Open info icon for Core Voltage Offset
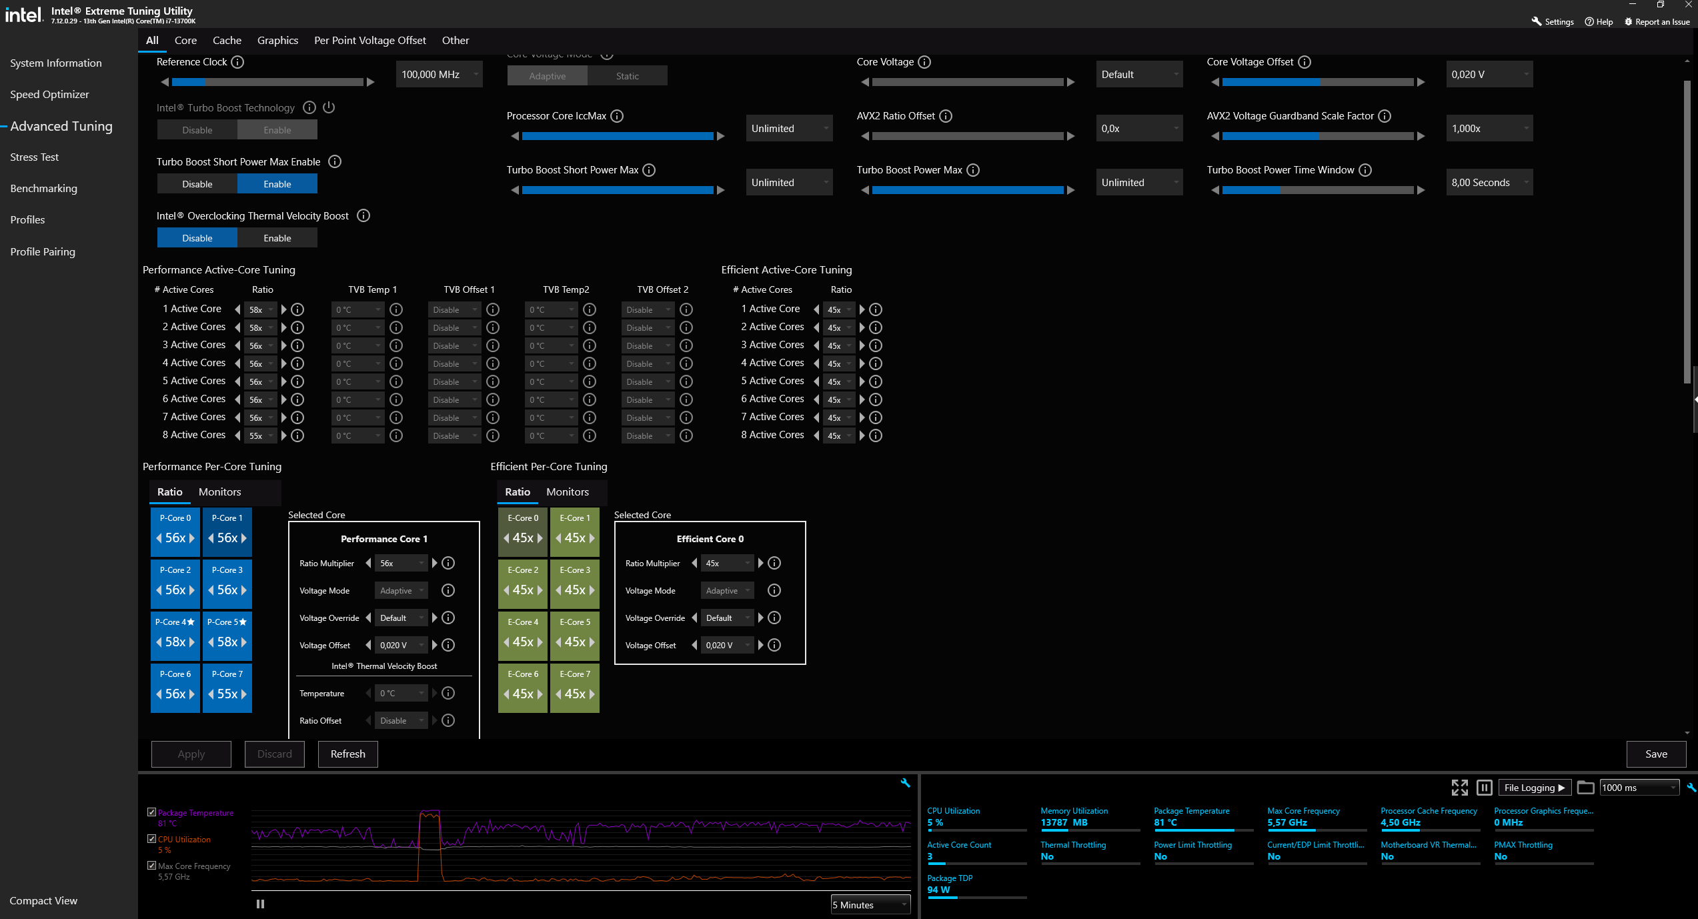This screenshot has height=919, width=1698. [x=1305, y=62]
